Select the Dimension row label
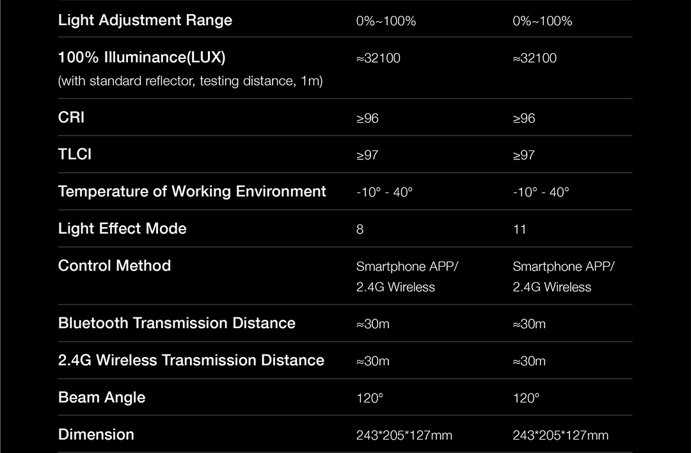The height and width of the screenshot is (453, 691). (x=96, y=435)
